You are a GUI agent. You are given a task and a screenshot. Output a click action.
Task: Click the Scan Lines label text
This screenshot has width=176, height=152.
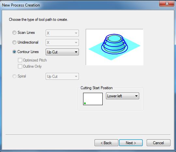pyautogui.click(x=26, y=33)
